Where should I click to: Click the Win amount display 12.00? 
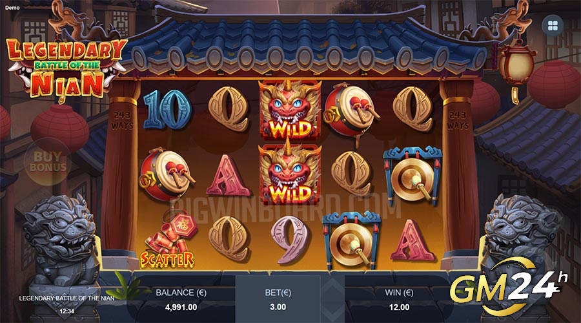tap(399, 300)
